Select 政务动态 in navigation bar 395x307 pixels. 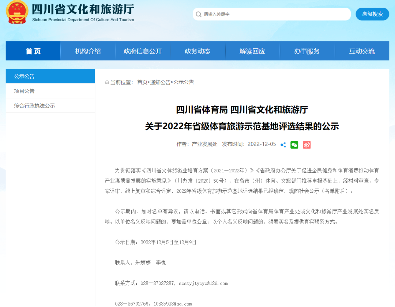[x=197, y=51]
